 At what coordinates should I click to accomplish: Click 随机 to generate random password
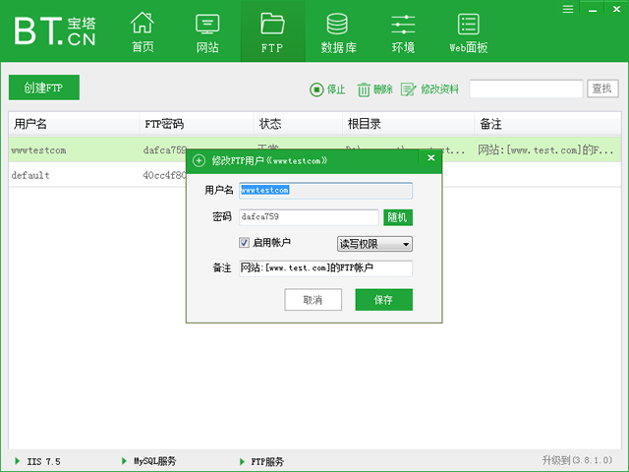(398, 217)
